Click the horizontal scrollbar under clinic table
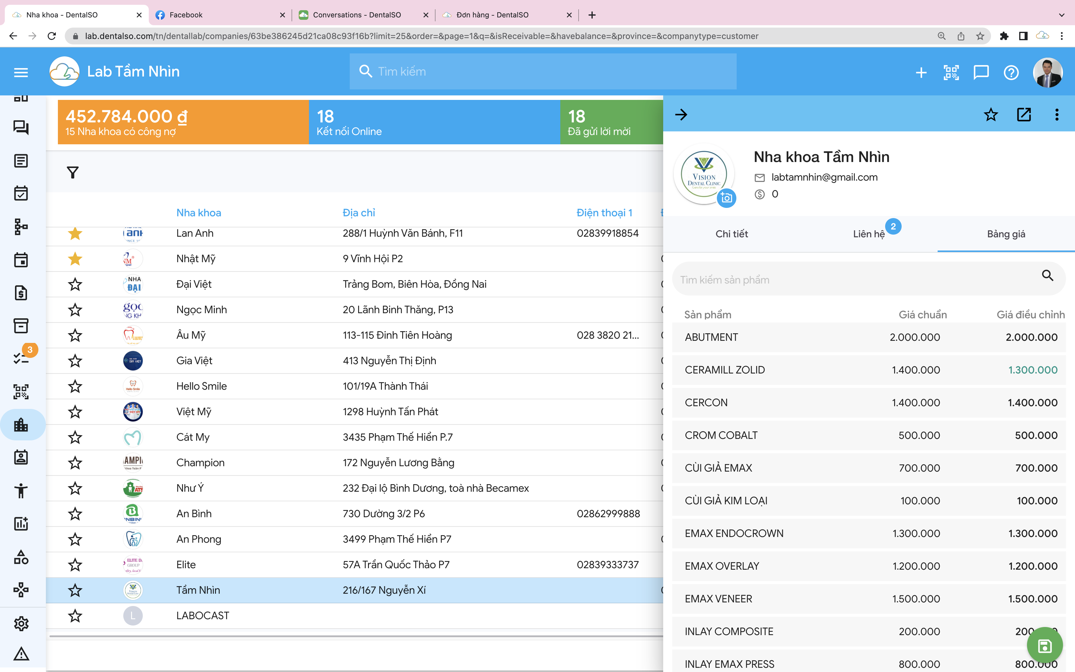This screenshot has width=1075, height=672. pos(356,636)
